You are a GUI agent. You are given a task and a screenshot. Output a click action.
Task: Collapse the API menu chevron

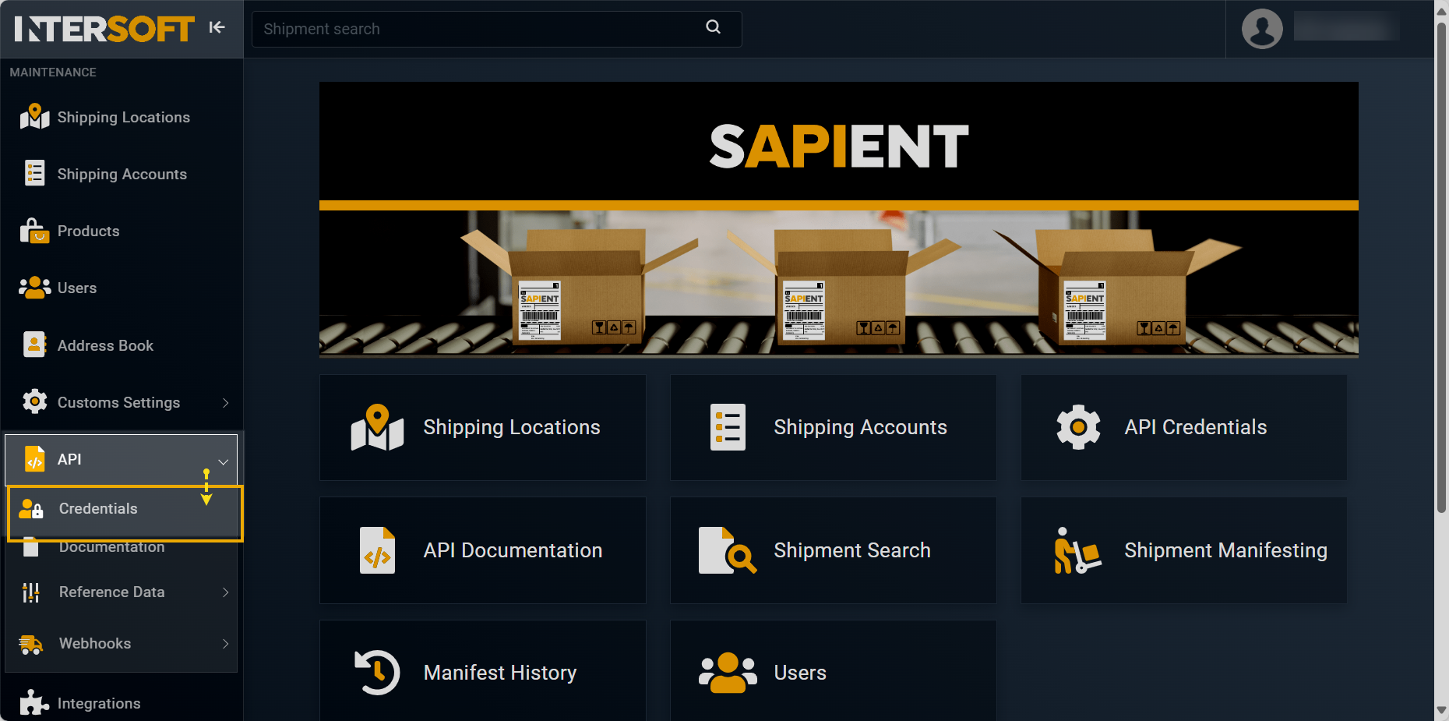pyautogui.click(x=224, y=461)
